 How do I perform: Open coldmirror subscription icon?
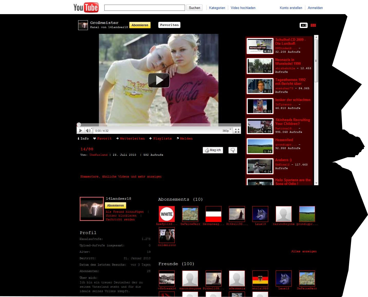[x=167, y=235]
